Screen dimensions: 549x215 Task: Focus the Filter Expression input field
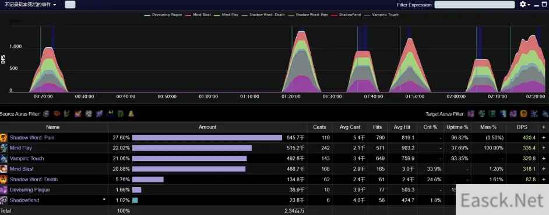[474, 5]
